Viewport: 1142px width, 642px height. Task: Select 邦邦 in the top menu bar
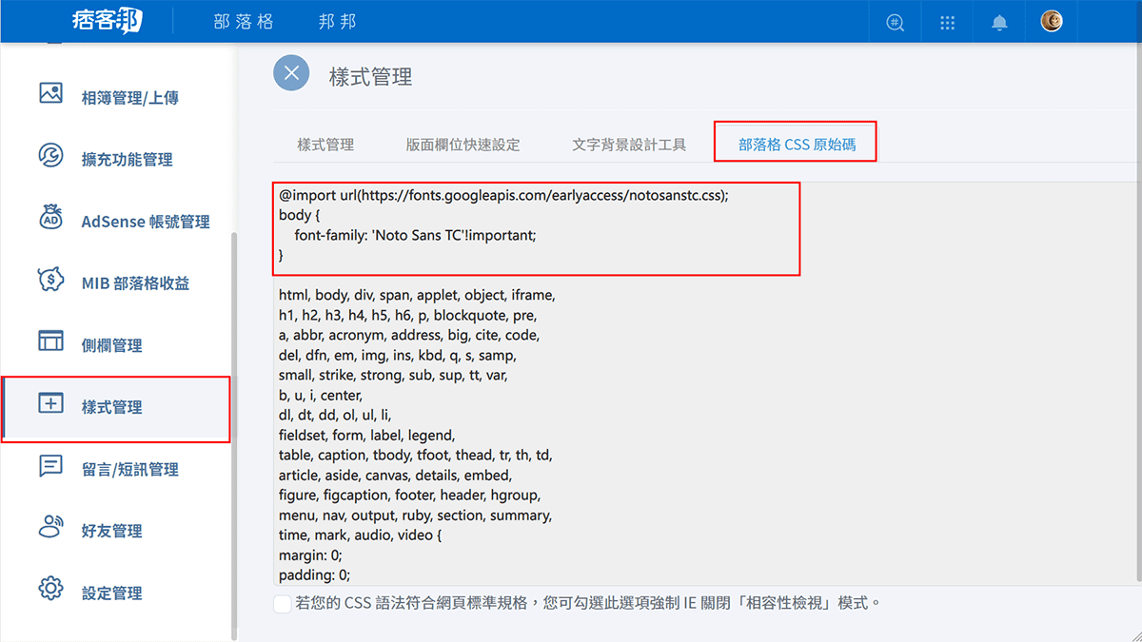coord(338,20)
